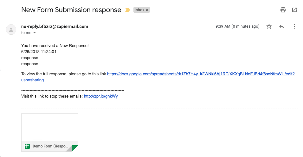303x157 pixels.
Task: Click the 'New Form Submission response' subject
Action: (71, 10)
